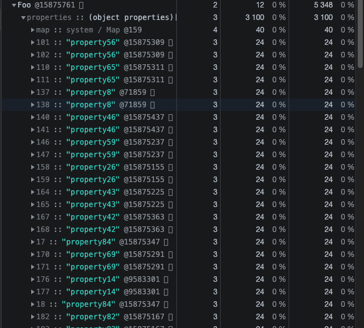Image resolution: width=364 pixels, height=328 pixels.
Task: Click the window icon next to 140 property46 @15875437
Action: 170,117
